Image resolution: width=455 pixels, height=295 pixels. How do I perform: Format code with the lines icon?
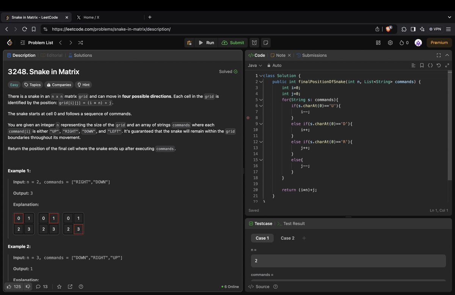pos(413,66)
